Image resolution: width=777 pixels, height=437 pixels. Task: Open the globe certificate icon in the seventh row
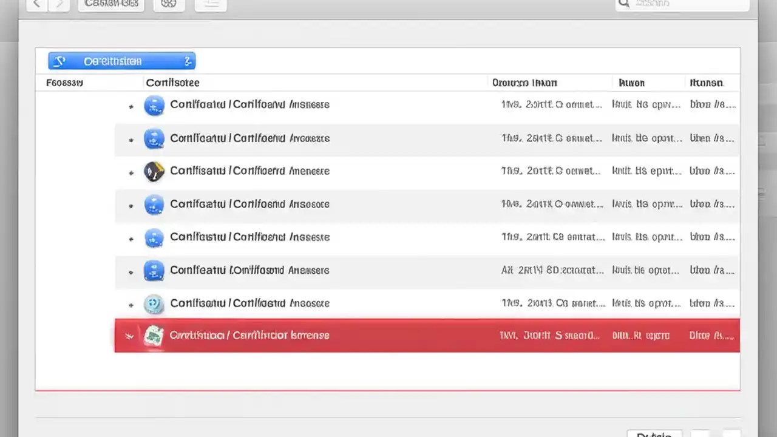tap(154, 304)
